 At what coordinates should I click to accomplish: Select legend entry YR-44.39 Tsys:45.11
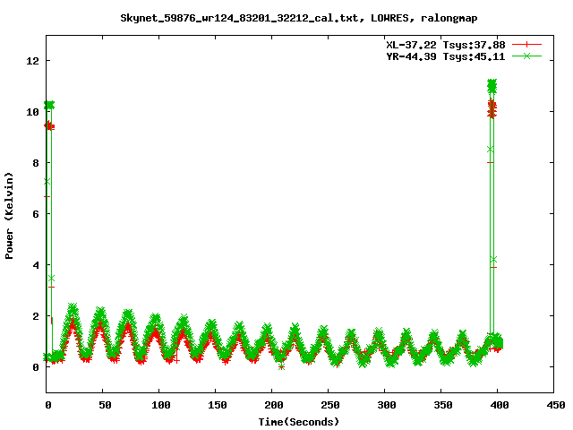(x=446, y=56)
